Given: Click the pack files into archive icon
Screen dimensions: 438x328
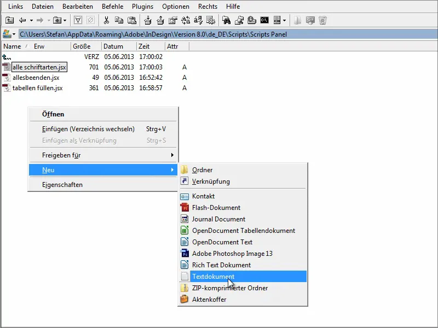Looking at the screenshot, I should tap(147, 20).
